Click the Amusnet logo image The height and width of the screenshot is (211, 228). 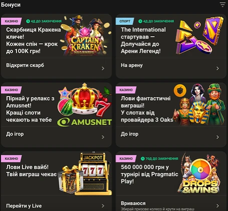point(84,123)
